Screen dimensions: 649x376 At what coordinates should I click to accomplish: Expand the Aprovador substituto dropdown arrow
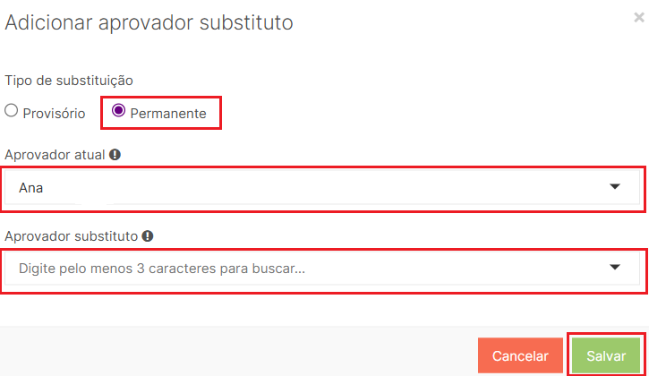(x=615, y=267)
